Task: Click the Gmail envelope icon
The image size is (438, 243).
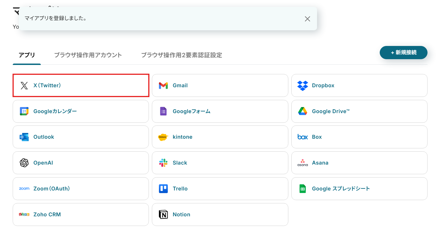Action: click(x=163, y=86)
